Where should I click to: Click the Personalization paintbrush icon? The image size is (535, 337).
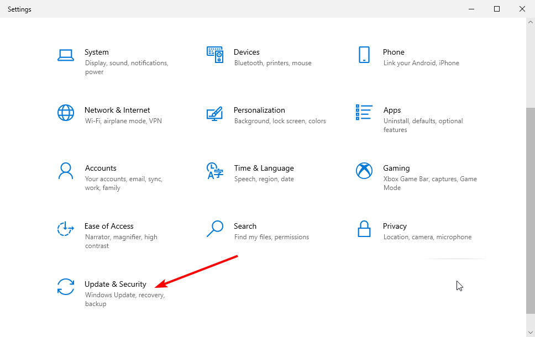coord(214,113)
